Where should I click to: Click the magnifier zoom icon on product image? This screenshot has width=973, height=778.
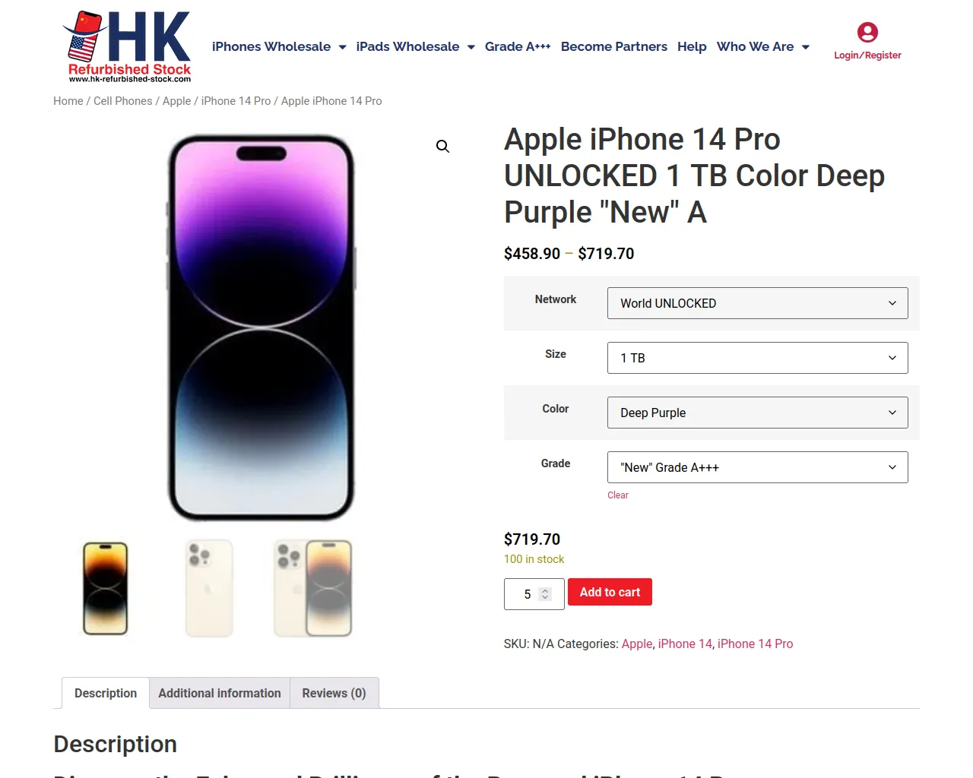click(442, 147)
